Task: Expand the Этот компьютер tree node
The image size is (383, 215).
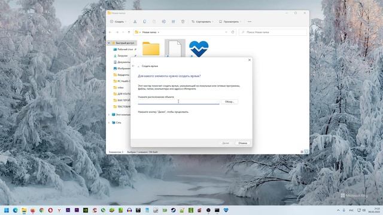Action: tap(109, 115)
